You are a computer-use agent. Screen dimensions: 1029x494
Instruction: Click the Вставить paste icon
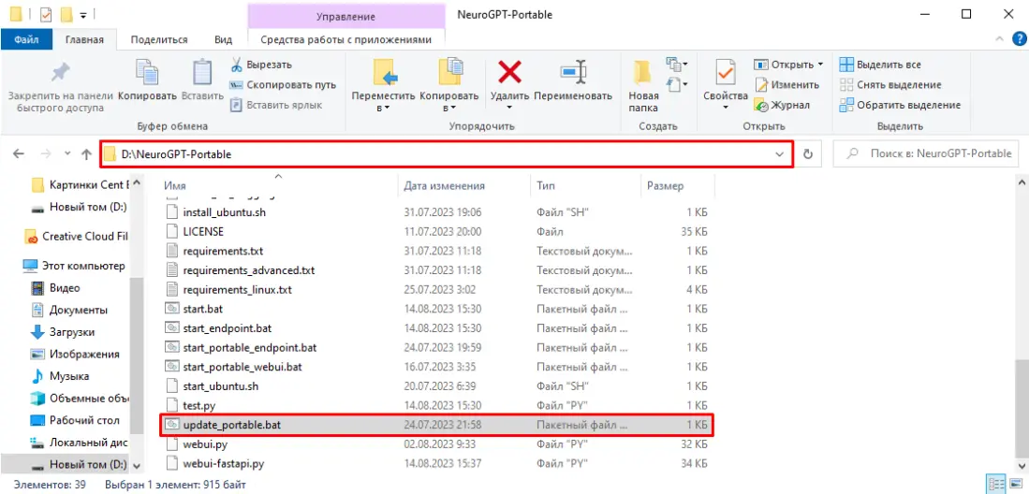203,72
